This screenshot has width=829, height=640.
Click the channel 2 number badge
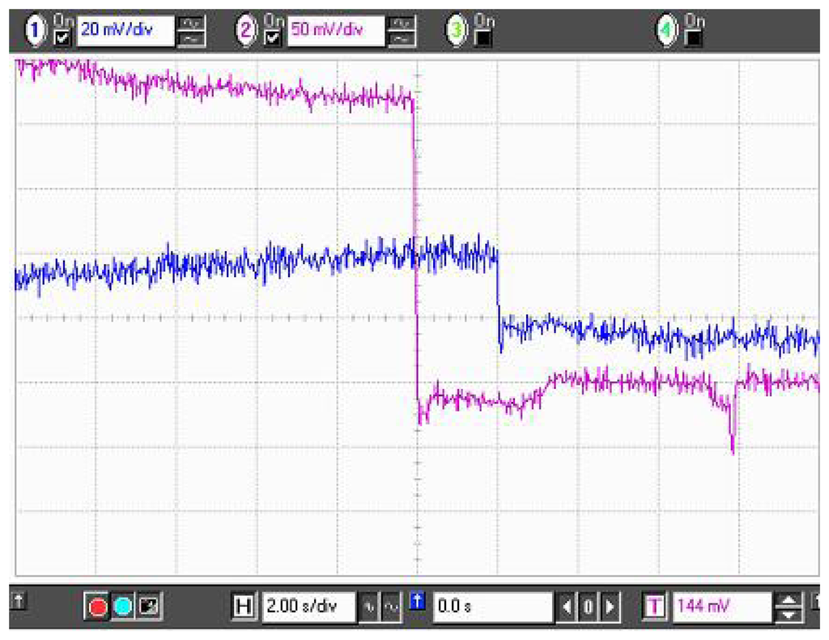pyautogui.click(x=247, y=31)
